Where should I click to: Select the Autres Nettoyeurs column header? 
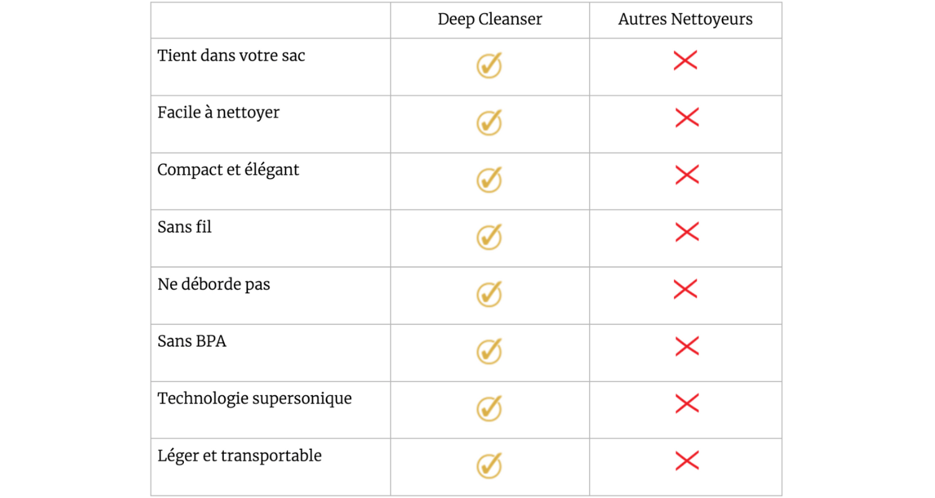[x=685, y=19]
